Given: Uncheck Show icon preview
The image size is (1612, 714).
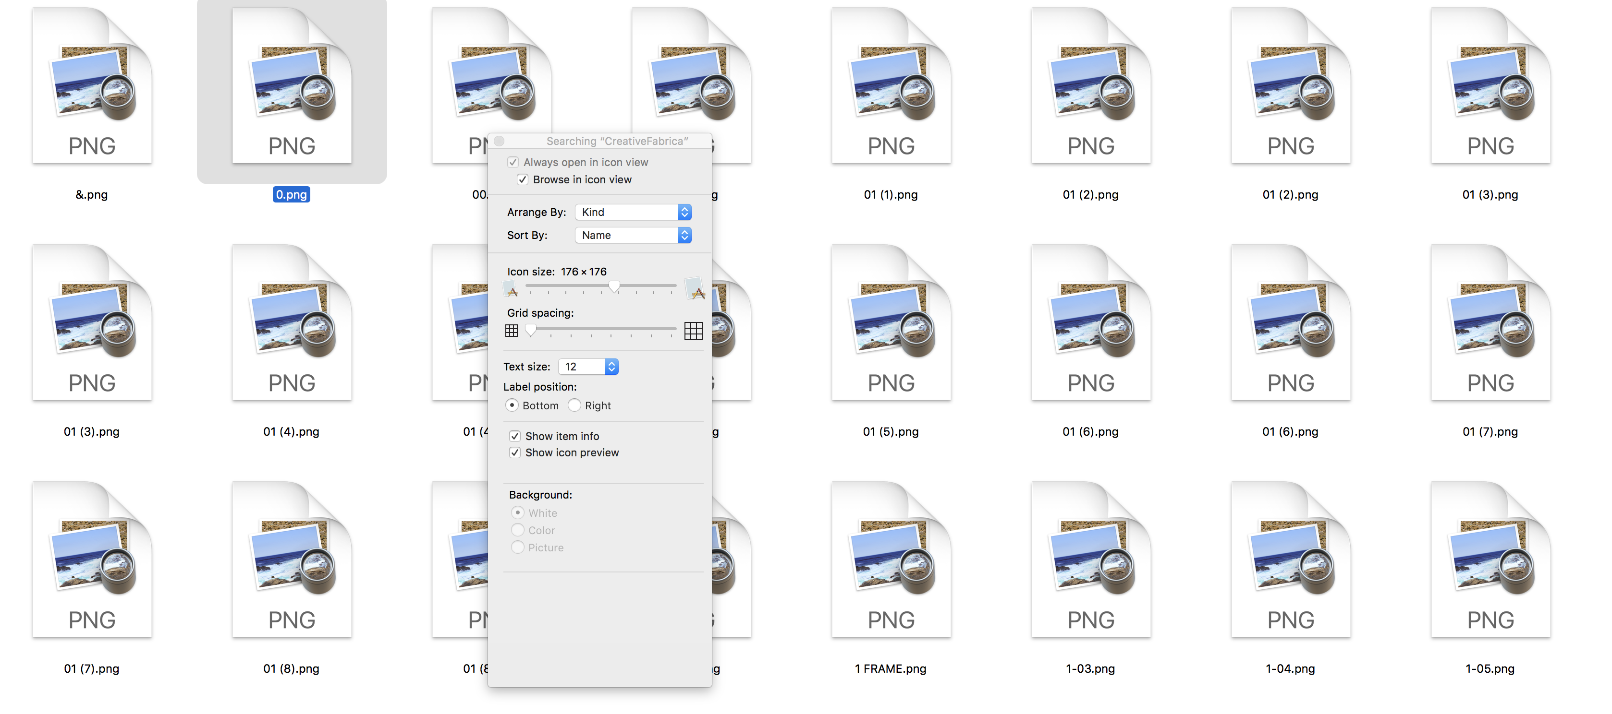Looking at the screenshot, I should (x=515, y=452).
